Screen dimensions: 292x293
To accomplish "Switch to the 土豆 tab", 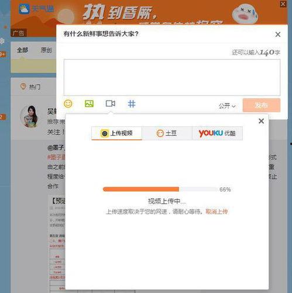I will [167, 133].
